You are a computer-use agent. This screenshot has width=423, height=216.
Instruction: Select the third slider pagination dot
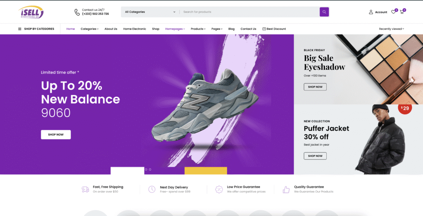[150, 169]
